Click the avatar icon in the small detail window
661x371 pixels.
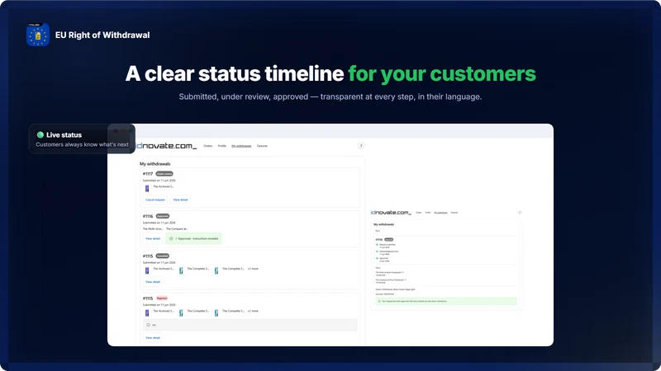pos(520,213)
